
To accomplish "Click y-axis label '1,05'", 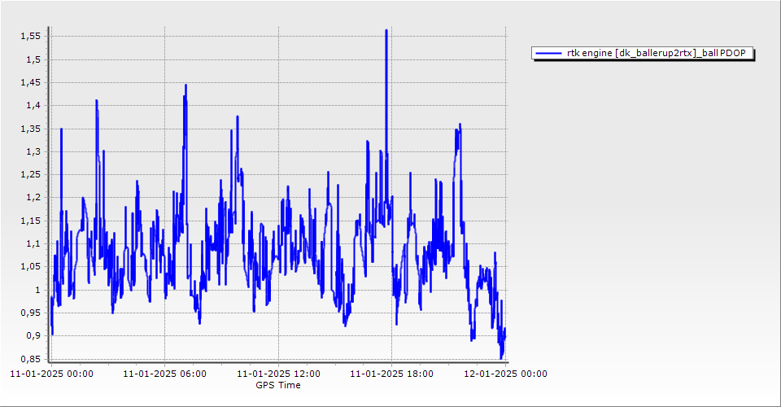I will [x=30, y=266].
